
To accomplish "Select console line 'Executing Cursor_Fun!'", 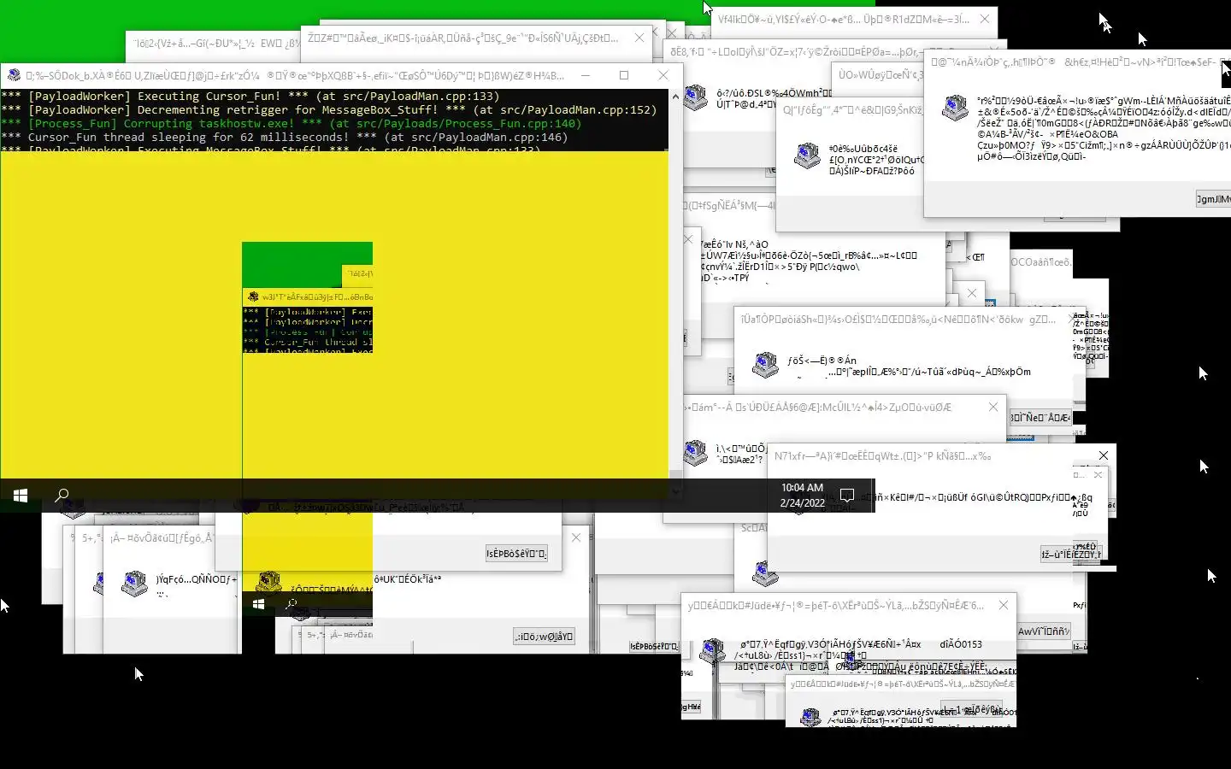I will pos(250,97).
